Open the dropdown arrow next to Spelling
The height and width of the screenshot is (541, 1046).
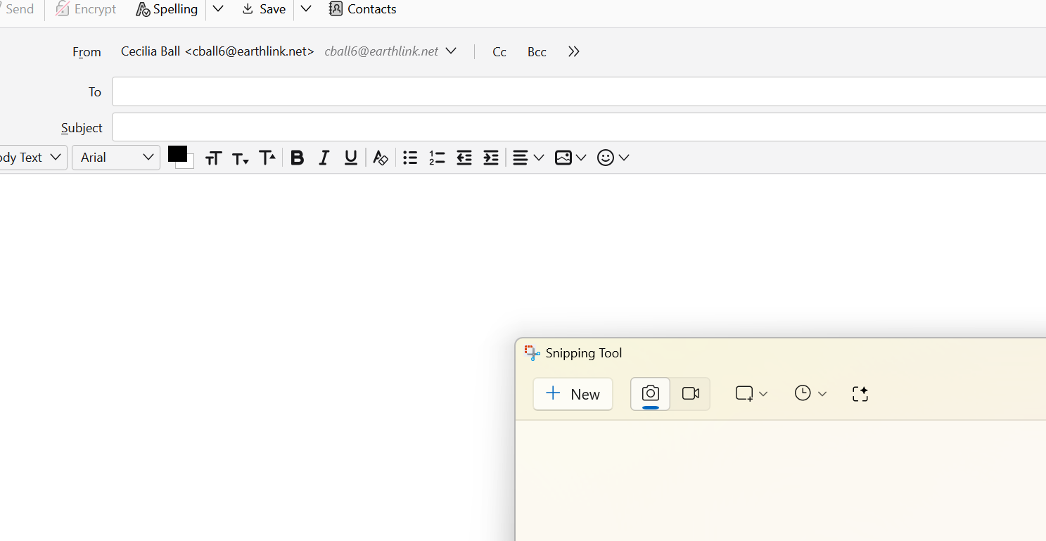coord(218,9)
